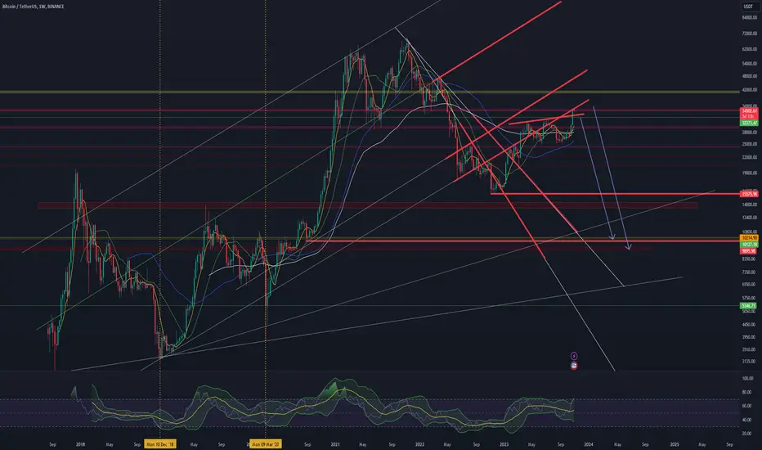Click the red 9895.98 price label
Image resolution: width=762 pixels, height=450 pixels.
point(749,251)
